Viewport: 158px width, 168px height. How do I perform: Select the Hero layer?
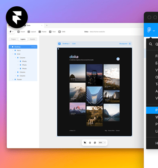tap(23, 51)
